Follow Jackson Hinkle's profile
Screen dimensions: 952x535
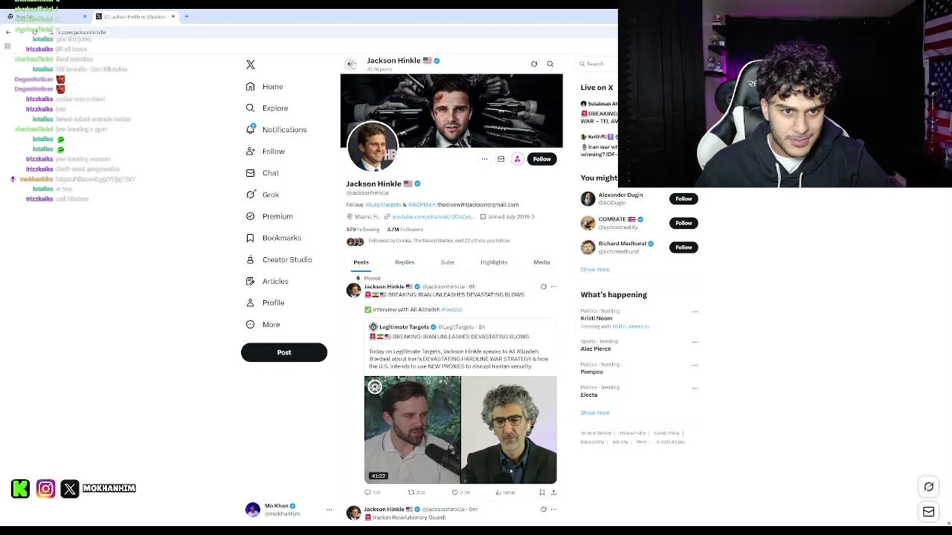(541, 159)
